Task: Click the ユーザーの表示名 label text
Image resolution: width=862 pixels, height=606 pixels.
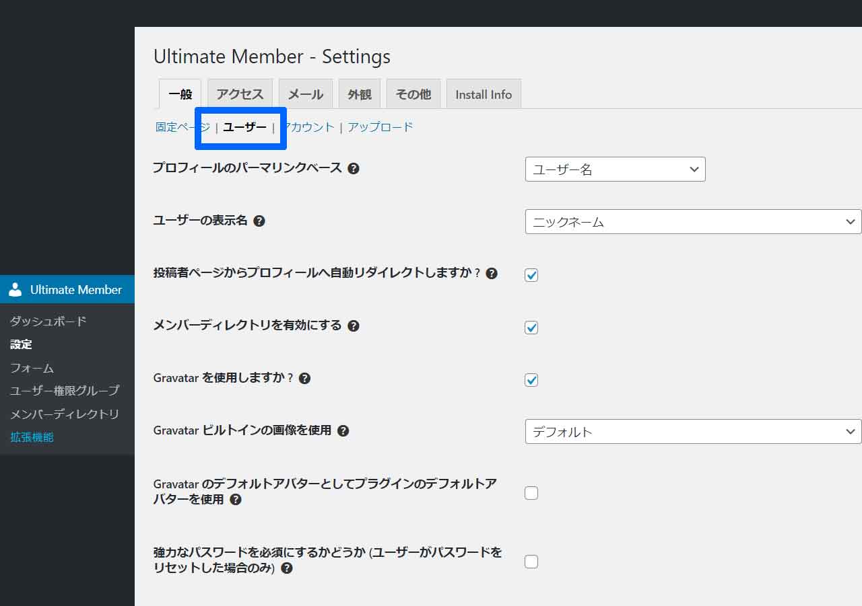Action: pyautogui.click(x=201, y=221)
